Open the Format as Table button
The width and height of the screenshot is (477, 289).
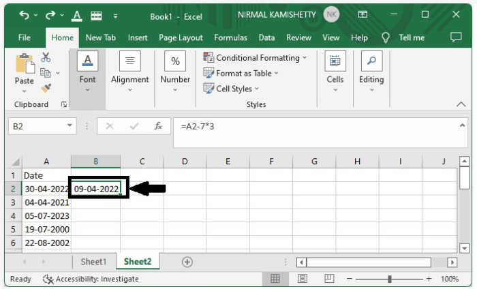pyautogui.click(x=238, y=73)
